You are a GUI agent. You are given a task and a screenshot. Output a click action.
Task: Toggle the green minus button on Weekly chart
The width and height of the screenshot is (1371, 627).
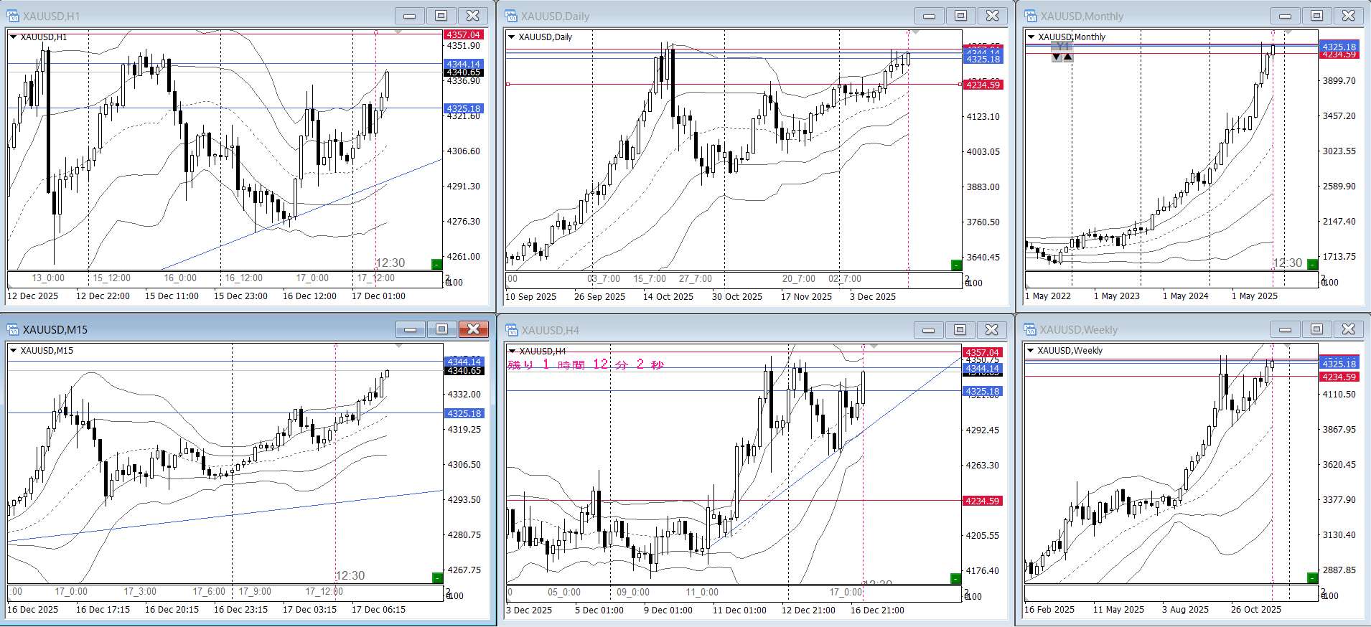pos(1312,578)
